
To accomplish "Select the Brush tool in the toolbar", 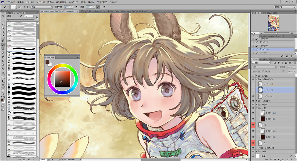I will pyautogui.click(x=3, y=45).
